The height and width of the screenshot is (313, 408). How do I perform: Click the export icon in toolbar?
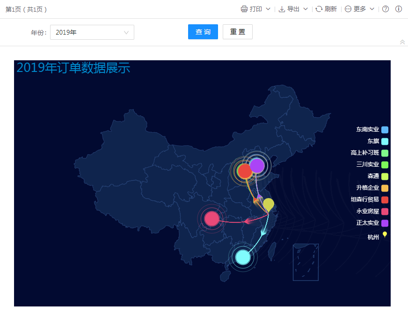pos(282,9)
